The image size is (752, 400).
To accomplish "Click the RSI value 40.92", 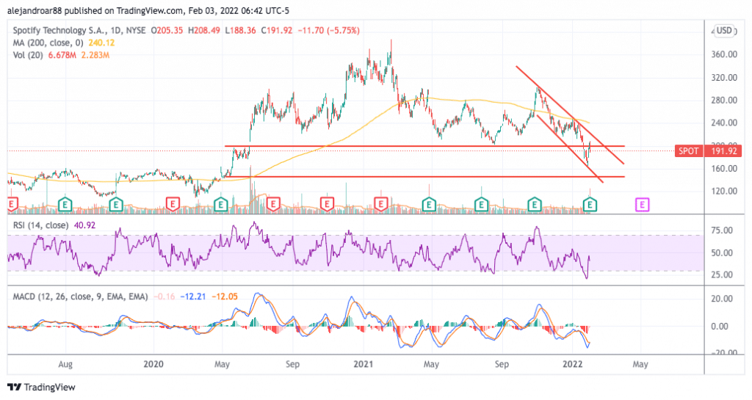I will click(x=84, y=225).
